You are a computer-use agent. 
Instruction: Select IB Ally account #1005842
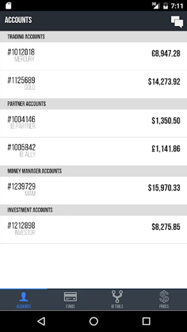(x=93, y=151)
